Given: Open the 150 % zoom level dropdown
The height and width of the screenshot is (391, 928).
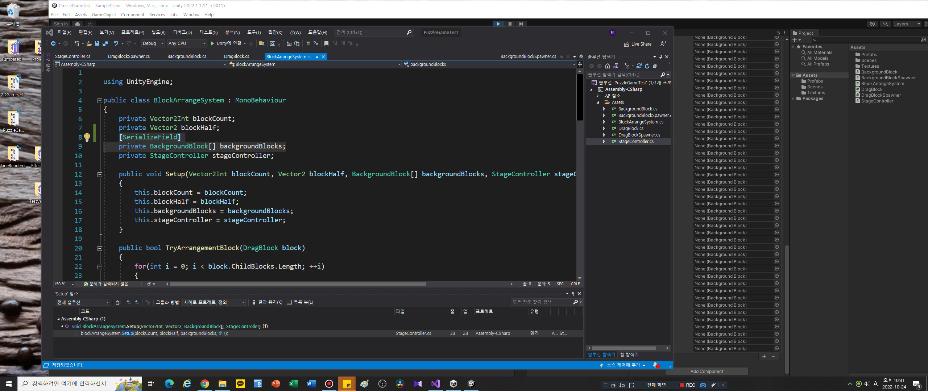Looking at the screenshot, I should pos(65,284).
